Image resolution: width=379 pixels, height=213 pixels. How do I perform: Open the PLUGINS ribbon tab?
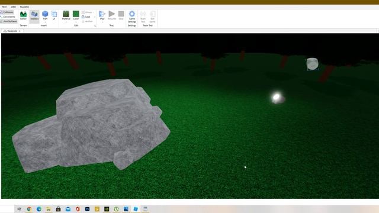24,7
